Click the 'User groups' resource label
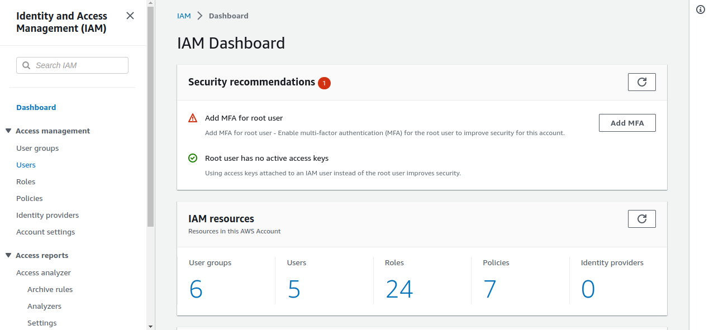 click(210, 262)
